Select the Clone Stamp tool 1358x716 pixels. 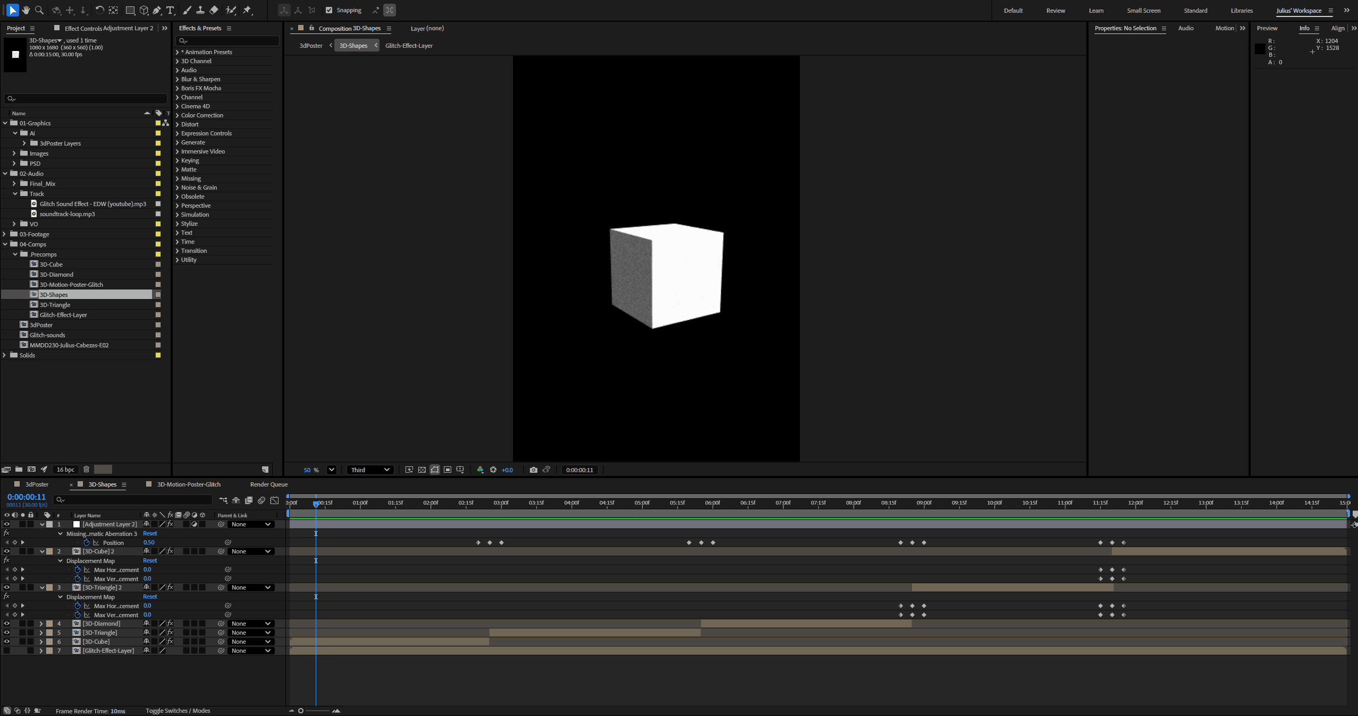pyautogui.click(x=200, y=10)
